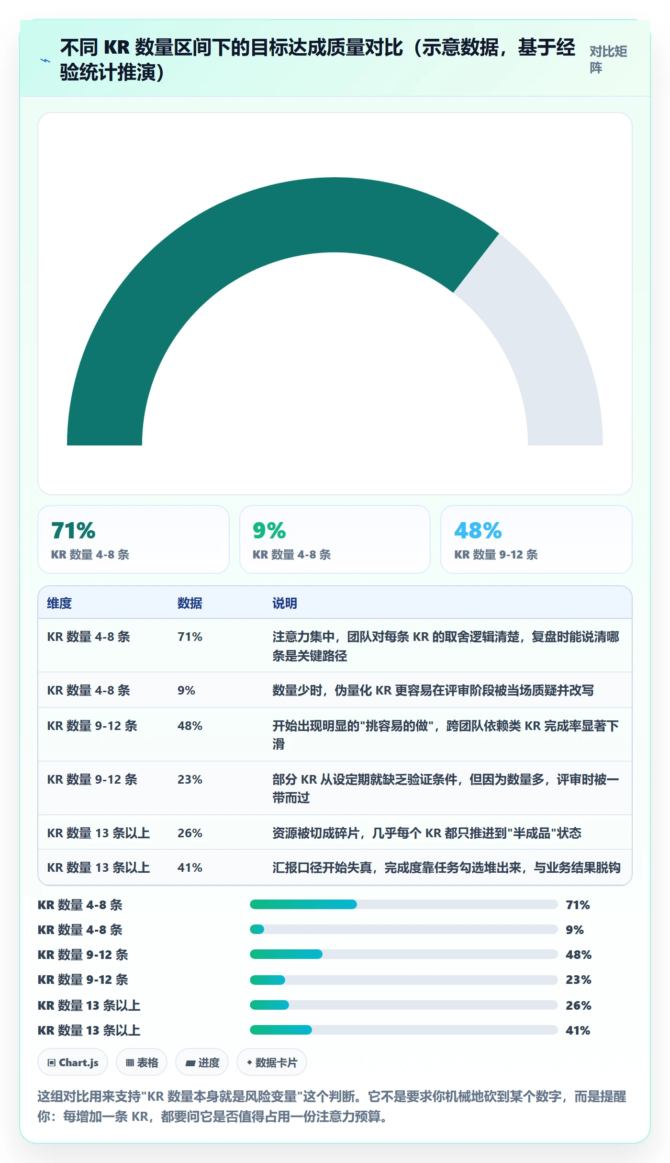Click the 对比矩阵 tag in the header
The width and height of the screenshot is (670, 1163).
click(608, 59)
